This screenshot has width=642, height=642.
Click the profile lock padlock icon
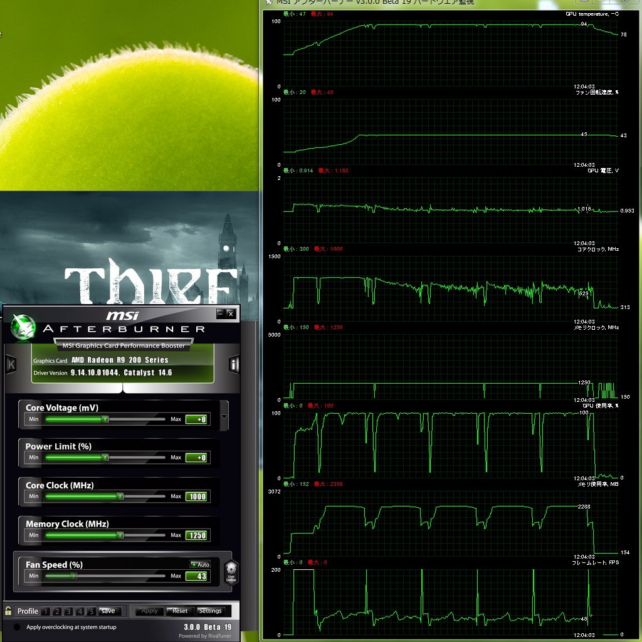pos(8,611)
